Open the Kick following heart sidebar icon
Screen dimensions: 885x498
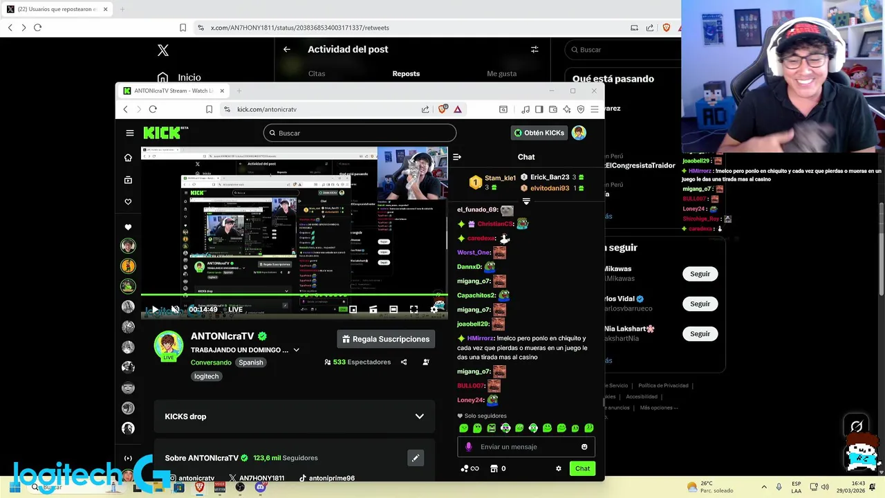128,202
